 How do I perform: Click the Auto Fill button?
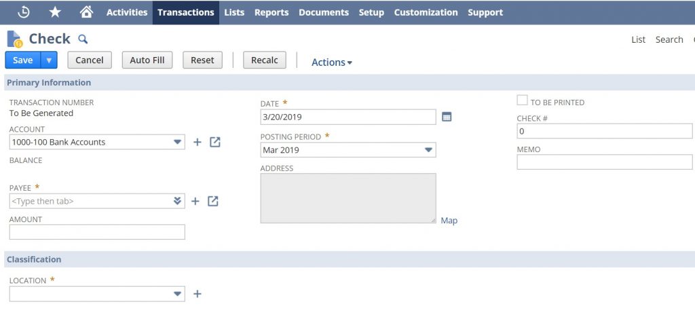[x=147, y=60]
